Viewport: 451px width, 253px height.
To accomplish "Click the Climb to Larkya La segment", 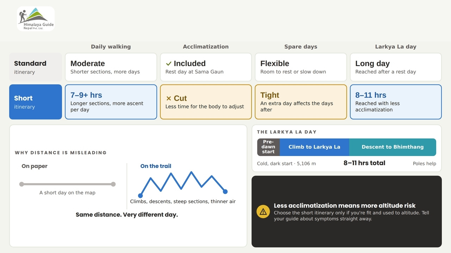I will coord(314,147).
